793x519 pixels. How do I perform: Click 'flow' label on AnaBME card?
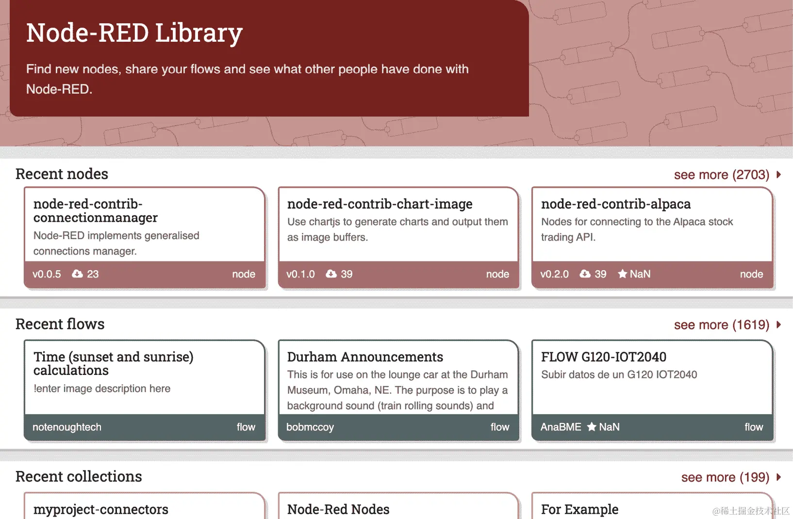pyautogui.click(x=754, y=427)
